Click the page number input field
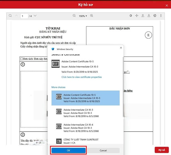 (x=24, y=16)
